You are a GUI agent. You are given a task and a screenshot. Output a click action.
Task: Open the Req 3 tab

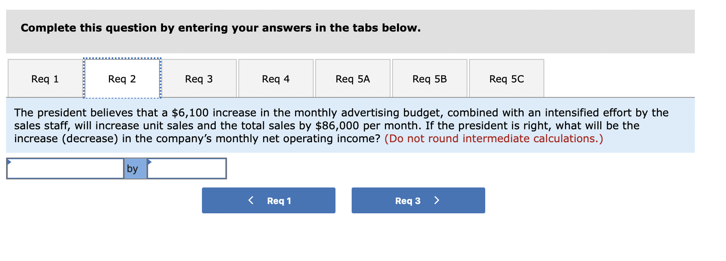coord(199,79)
